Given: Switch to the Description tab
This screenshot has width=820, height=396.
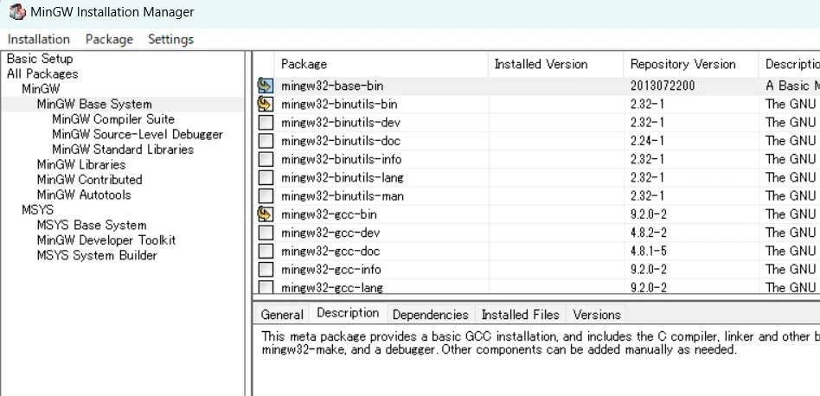Looking at the screenshot, I should click(348, 313).
